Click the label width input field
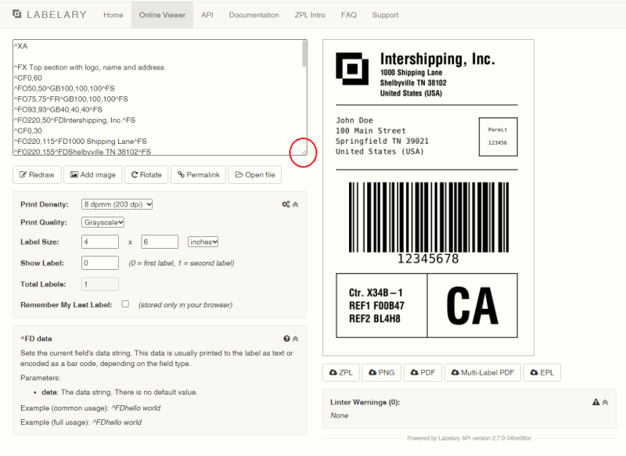 [x=100, y=242]
